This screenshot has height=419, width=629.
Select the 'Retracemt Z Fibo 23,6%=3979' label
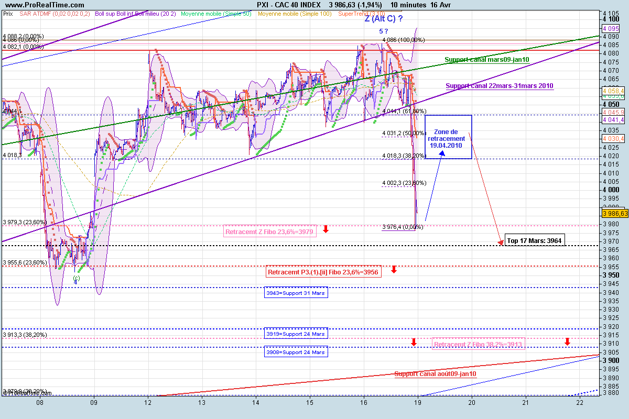(x=270, y=232)
